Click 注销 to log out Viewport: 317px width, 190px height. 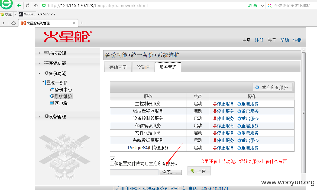[297, 40]
